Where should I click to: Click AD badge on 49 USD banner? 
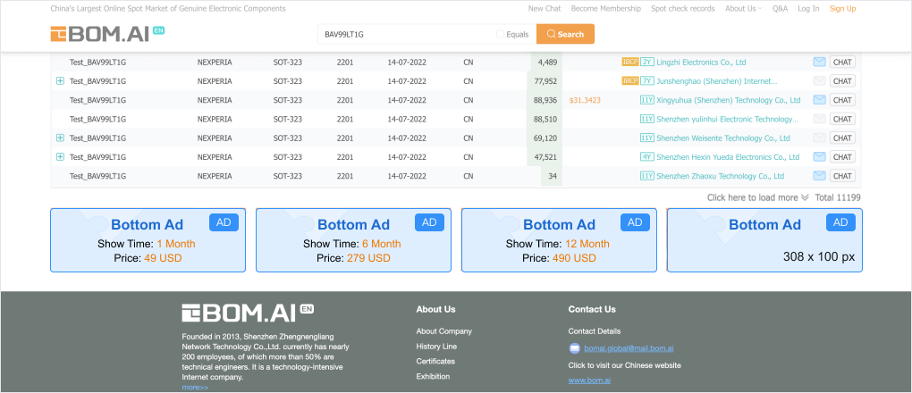224,222
